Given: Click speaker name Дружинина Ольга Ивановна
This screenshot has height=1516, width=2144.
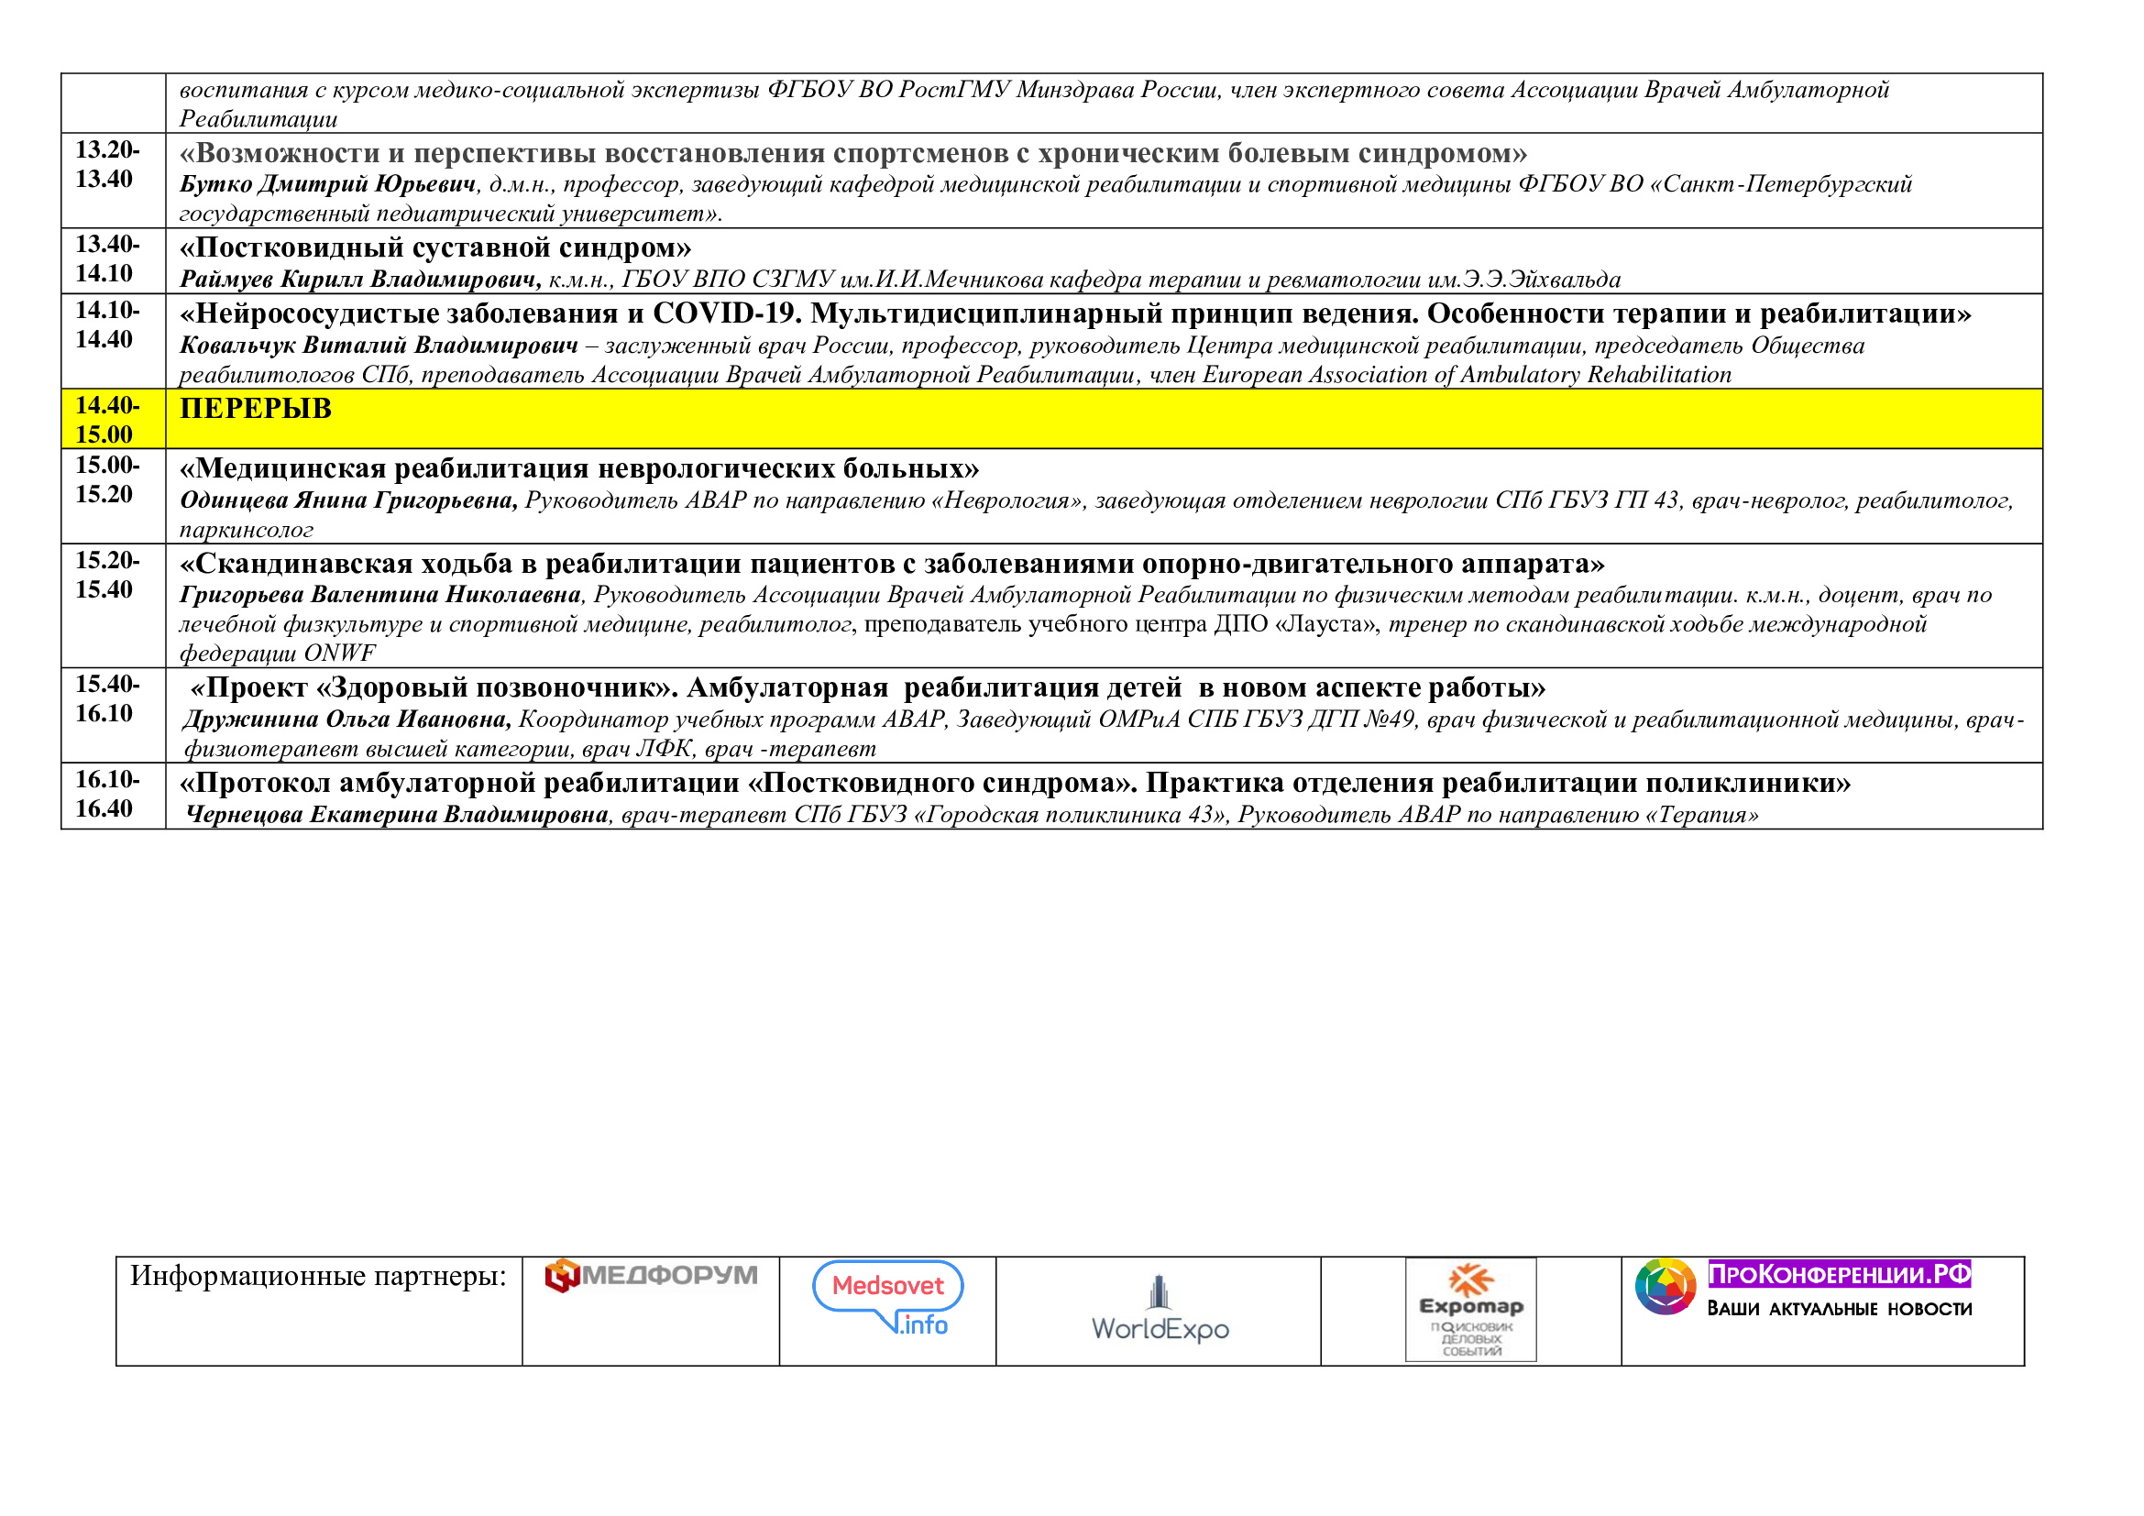Looking at the screenshot, I should 347,719.
